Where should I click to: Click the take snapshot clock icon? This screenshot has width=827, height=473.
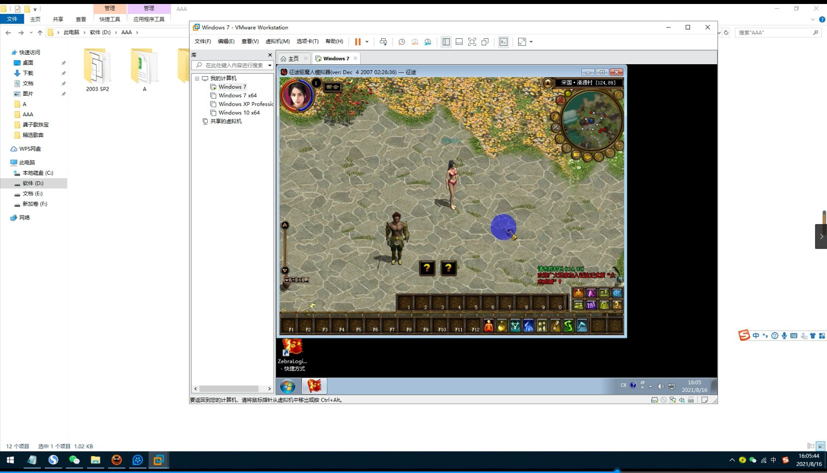coord(402,42)
